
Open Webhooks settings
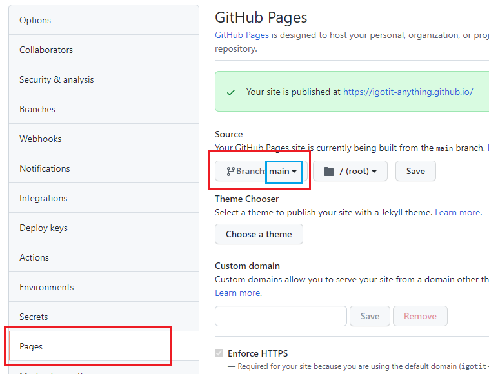tap(104, 139)
